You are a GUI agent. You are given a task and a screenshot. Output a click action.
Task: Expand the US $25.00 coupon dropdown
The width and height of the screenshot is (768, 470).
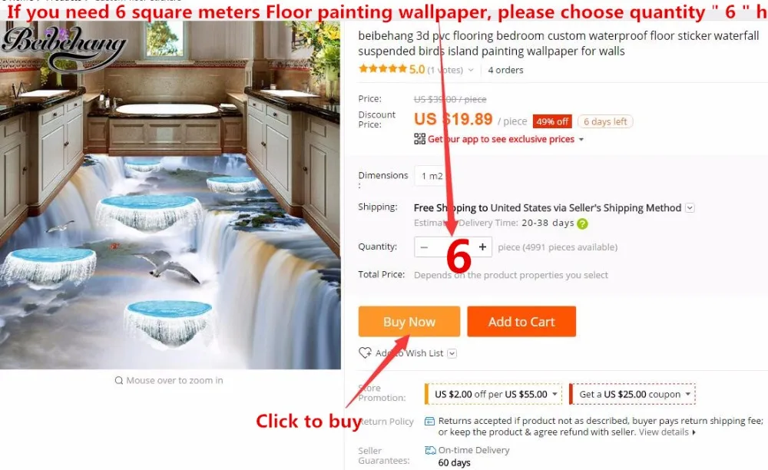point(688,394)
